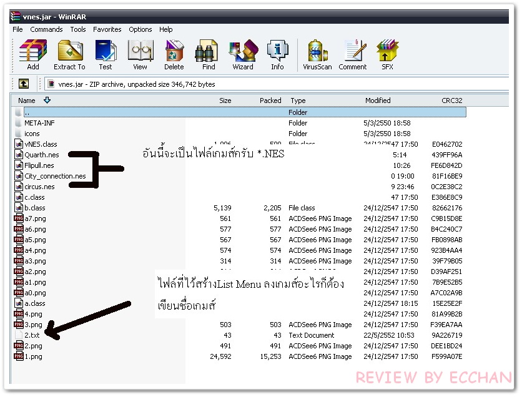Click the 3.png PNG file icon
This screenshot has height=397, width=522.
[19, 325]
